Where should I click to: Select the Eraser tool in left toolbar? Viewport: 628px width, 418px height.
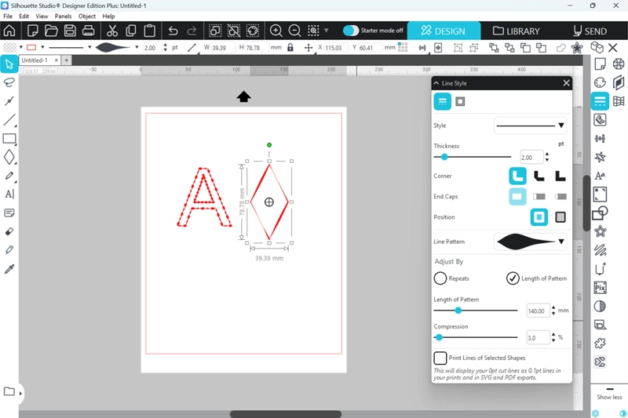[x=9, y=231]
